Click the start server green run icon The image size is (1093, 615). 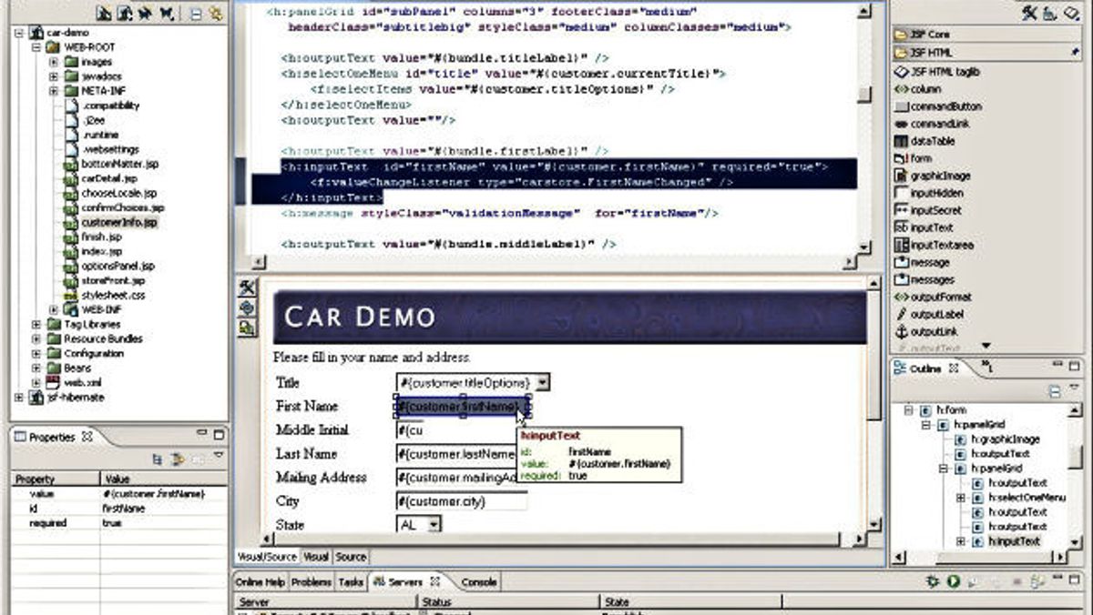[953, 581]
